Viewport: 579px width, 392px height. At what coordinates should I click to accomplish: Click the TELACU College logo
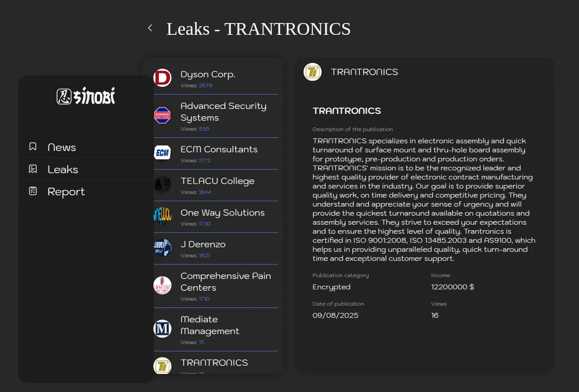pos(162,184)
